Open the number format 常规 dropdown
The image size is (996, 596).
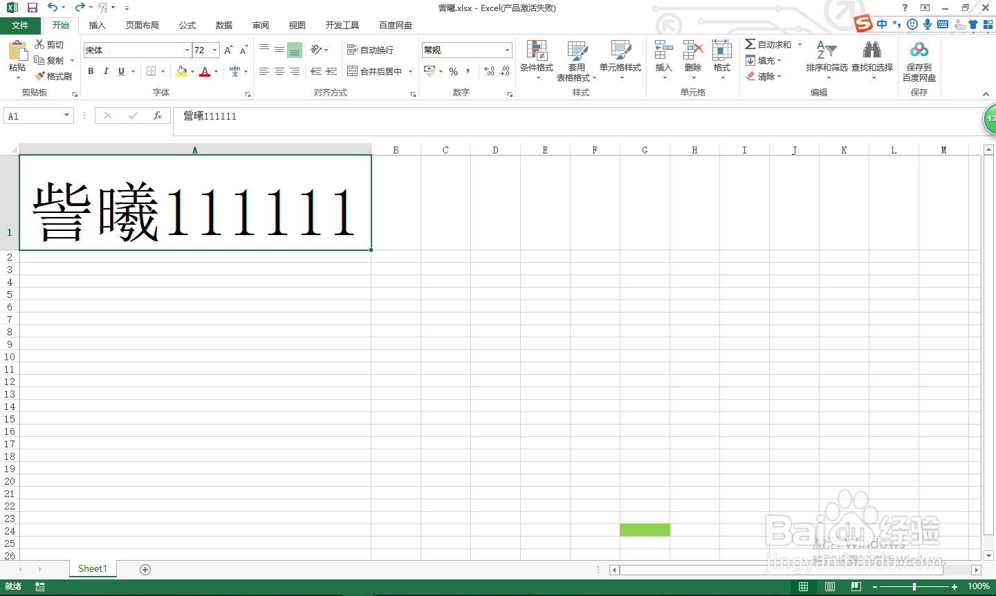[x=507, y=50]
